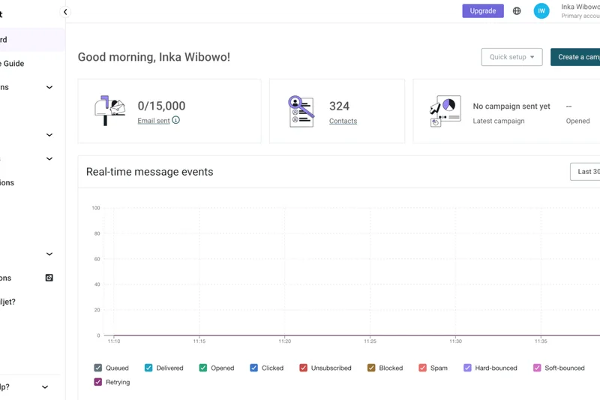This screenshot has width=600, height=400.
Task: Expand the first sidebar chevron section
Action: tap(49, 88)
